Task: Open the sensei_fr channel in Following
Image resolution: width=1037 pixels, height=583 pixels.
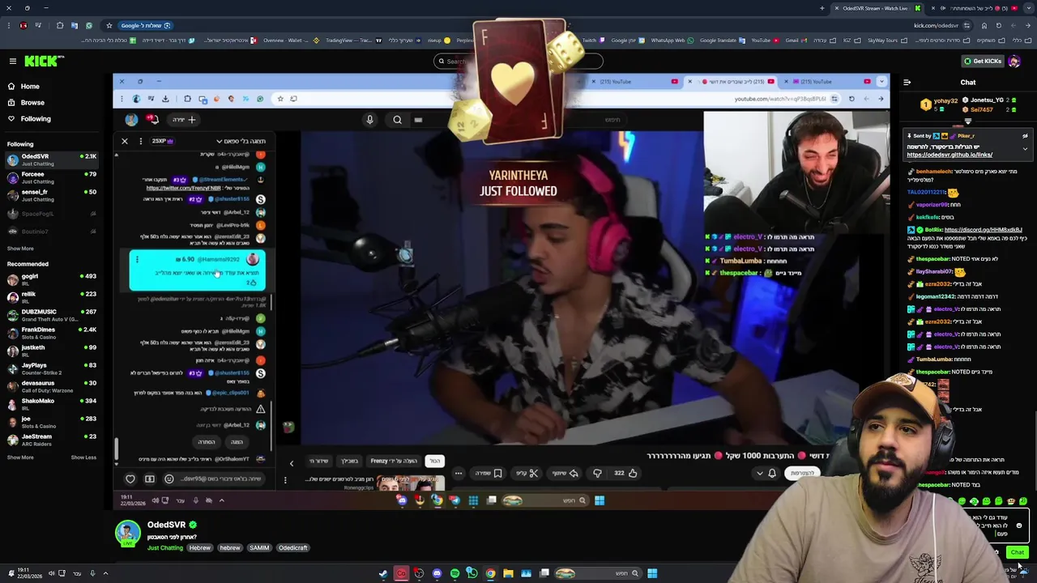Action: (x=52, y=195)
